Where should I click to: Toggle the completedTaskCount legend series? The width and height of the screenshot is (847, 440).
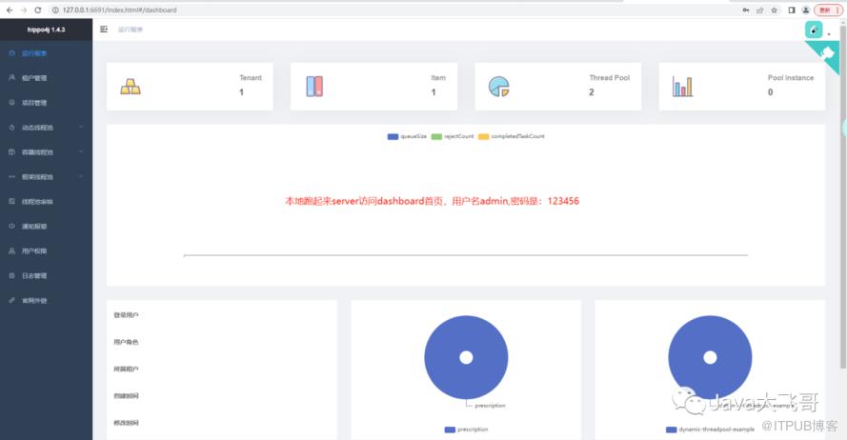pyautogui.click(x=512, y=137)
